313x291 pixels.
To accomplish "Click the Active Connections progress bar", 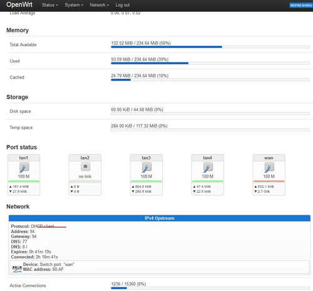I will (210, 288).
